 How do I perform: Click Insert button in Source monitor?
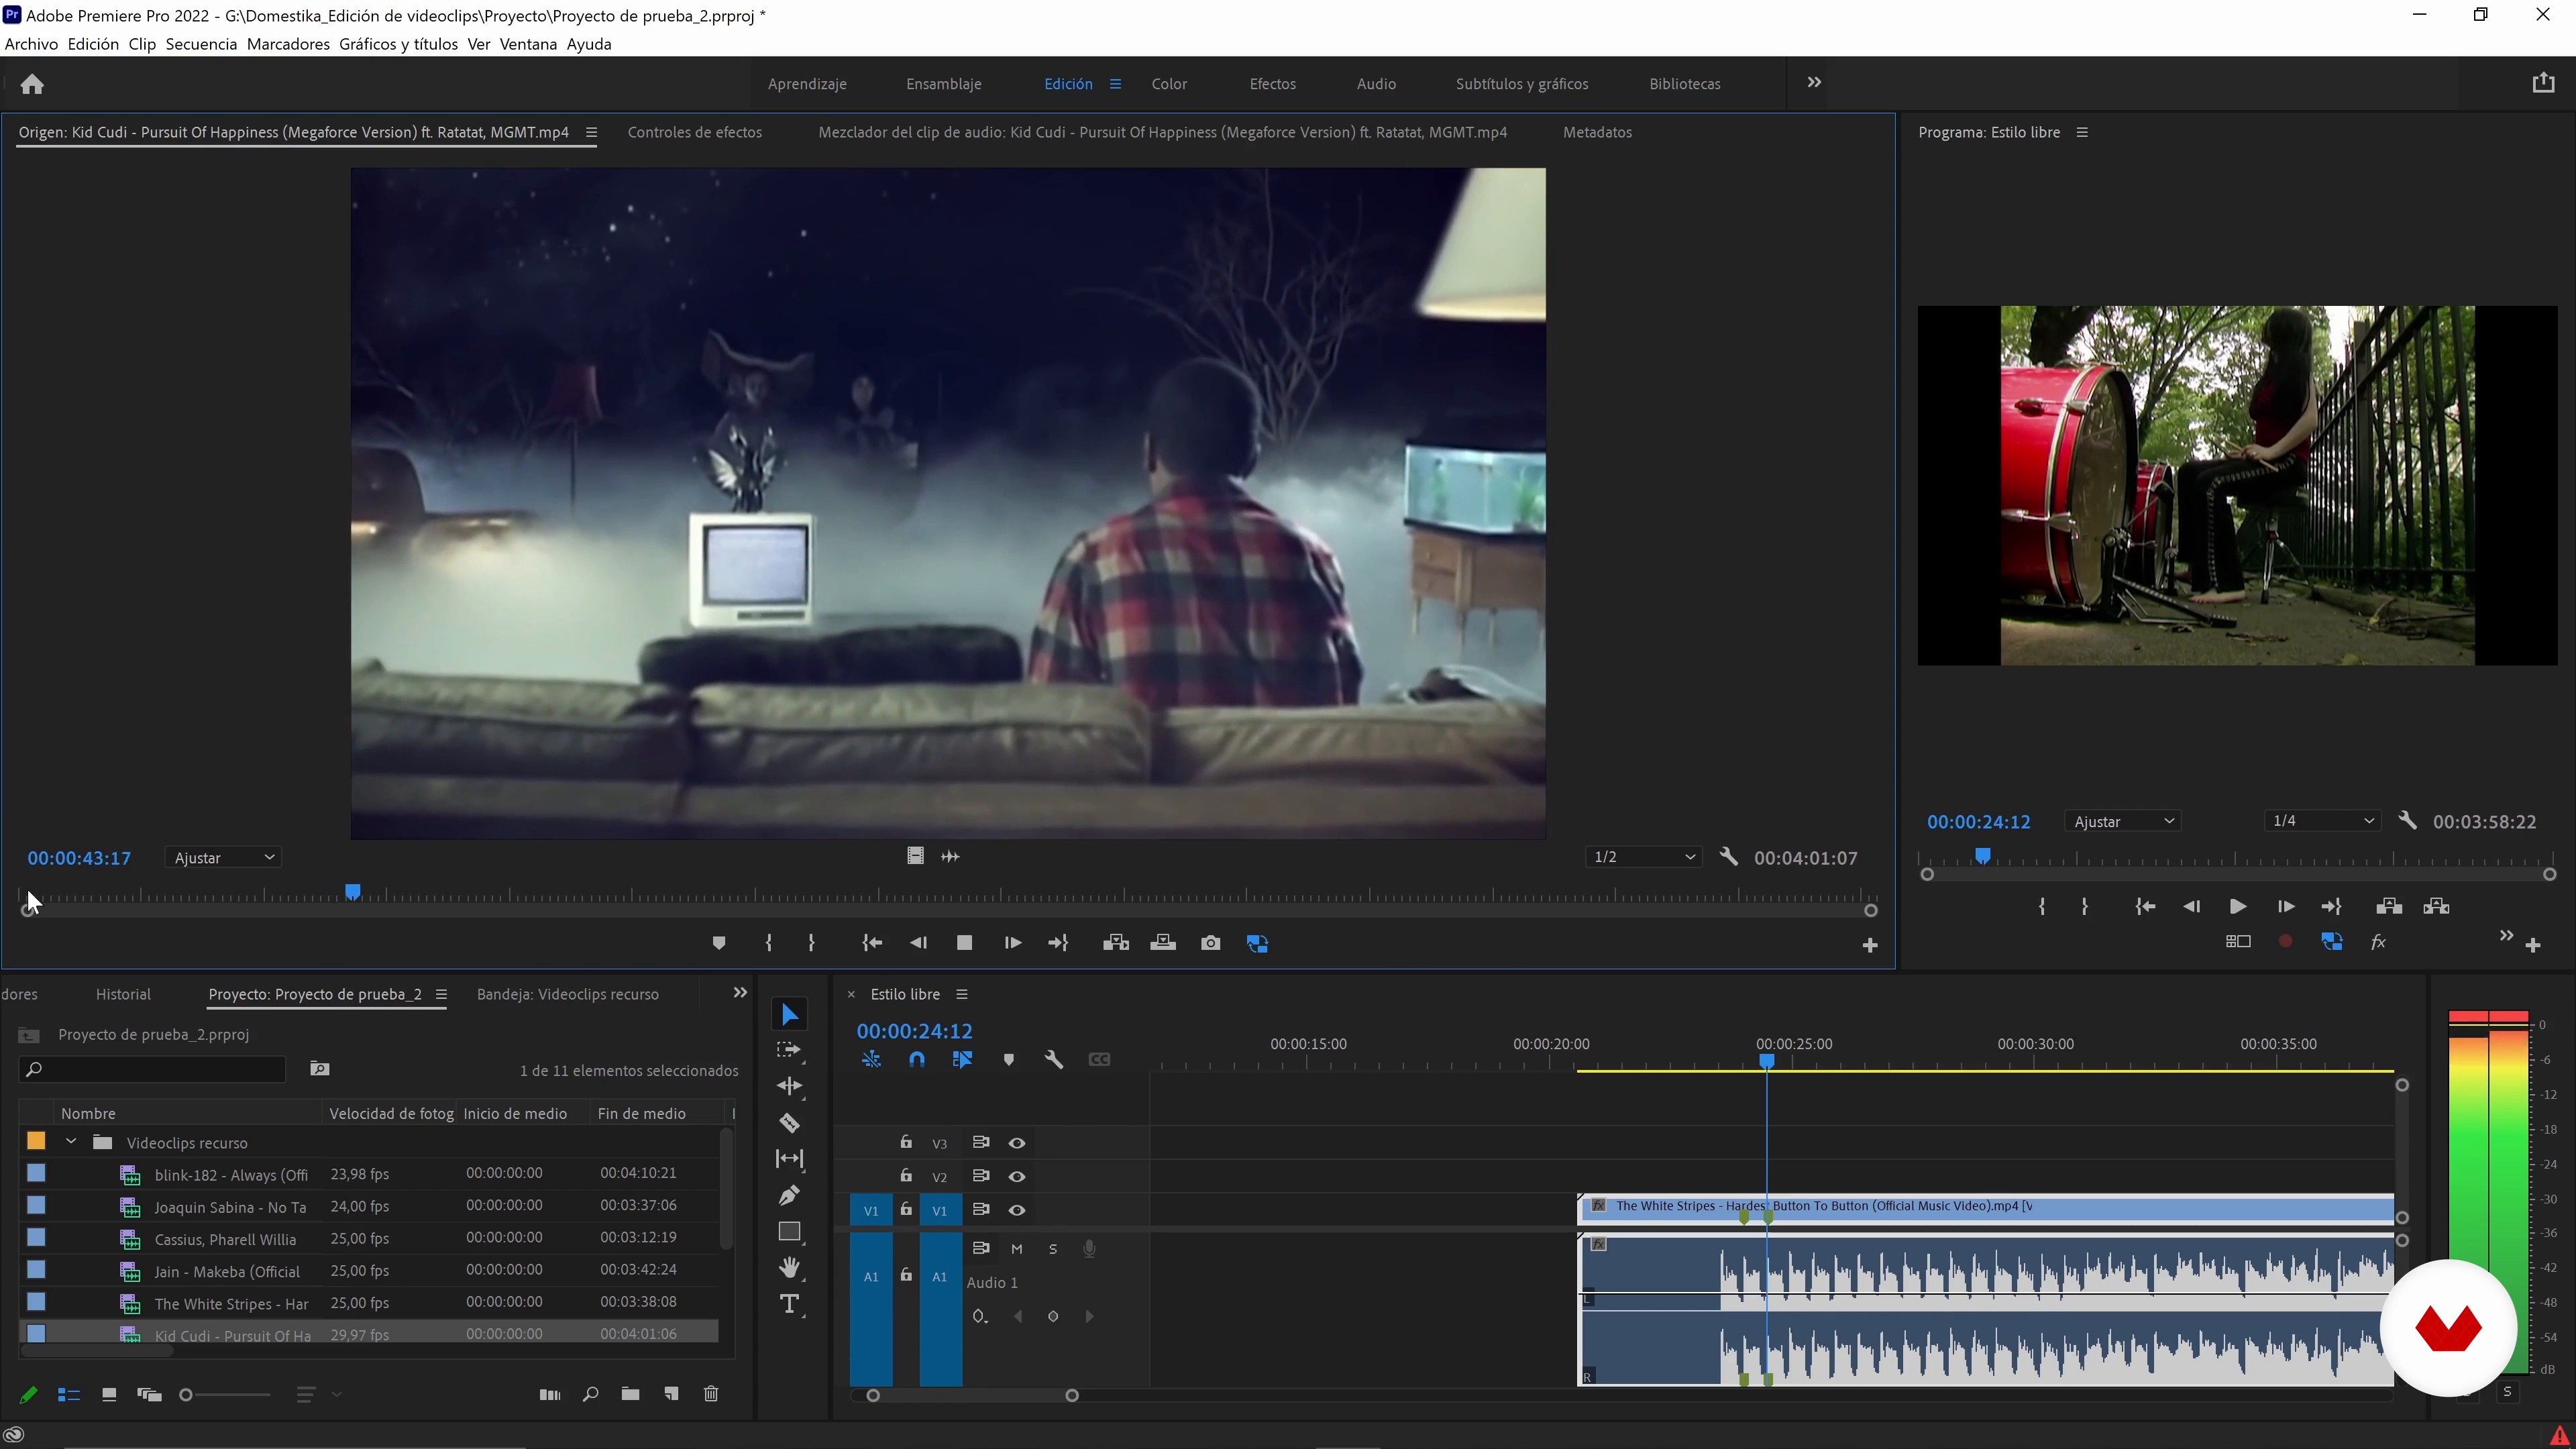[1116, 943]
